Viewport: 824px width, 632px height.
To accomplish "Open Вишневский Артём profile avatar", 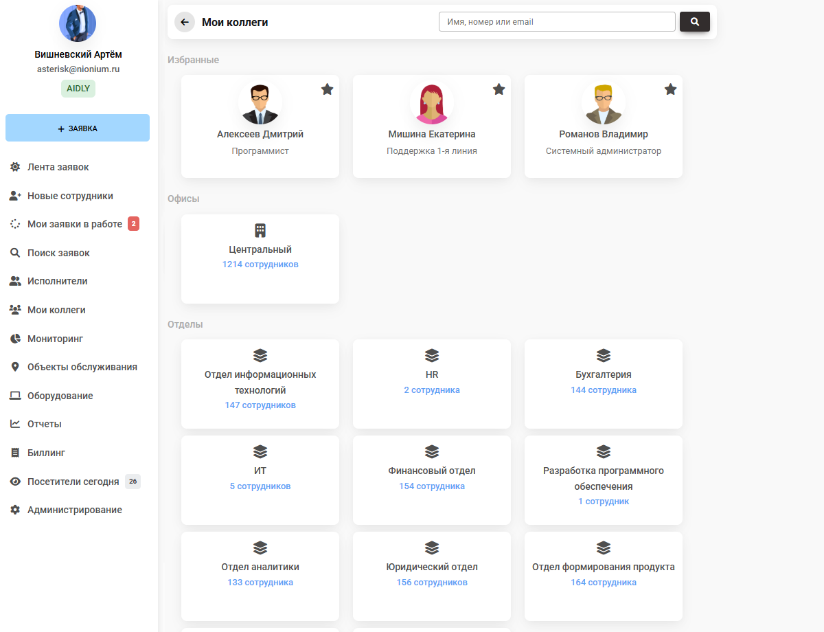I will pos(78,23).
